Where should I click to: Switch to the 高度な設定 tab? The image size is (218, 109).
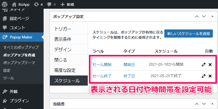(69, 70)
